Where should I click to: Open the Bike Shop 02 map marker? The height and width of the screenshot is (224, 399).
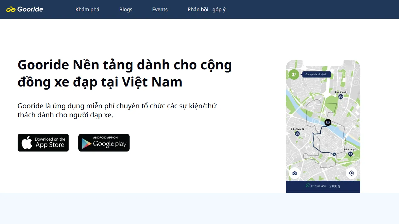(x=297, y=133)
